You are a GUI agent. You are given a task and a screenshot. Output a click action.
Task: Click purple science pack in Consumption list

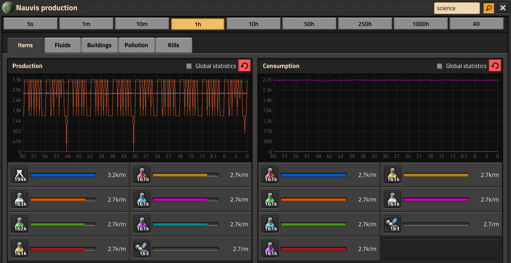point(270,249)
